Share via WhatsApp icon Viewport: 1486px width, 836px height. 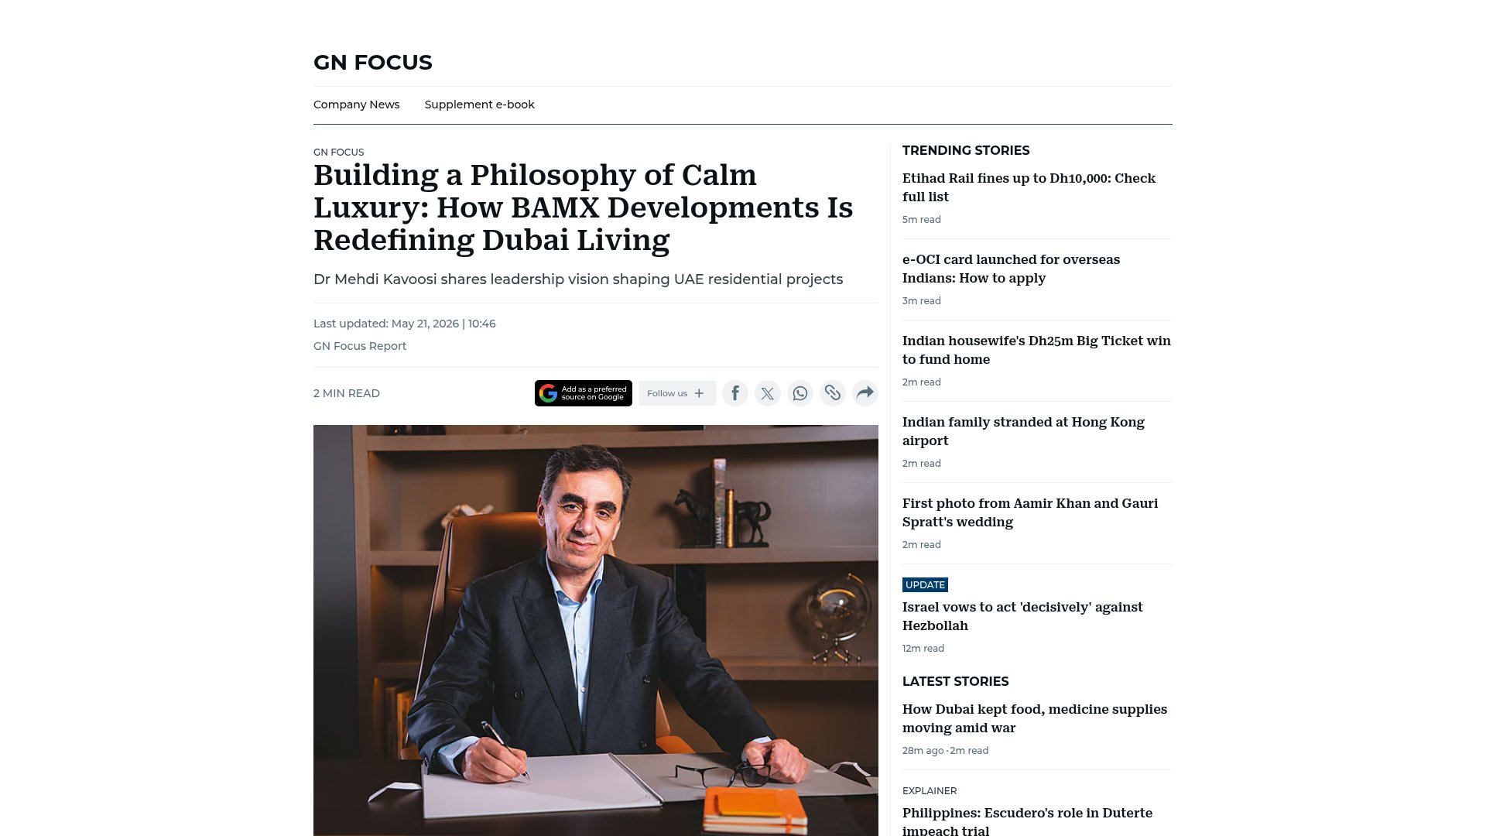coord(800,393)
